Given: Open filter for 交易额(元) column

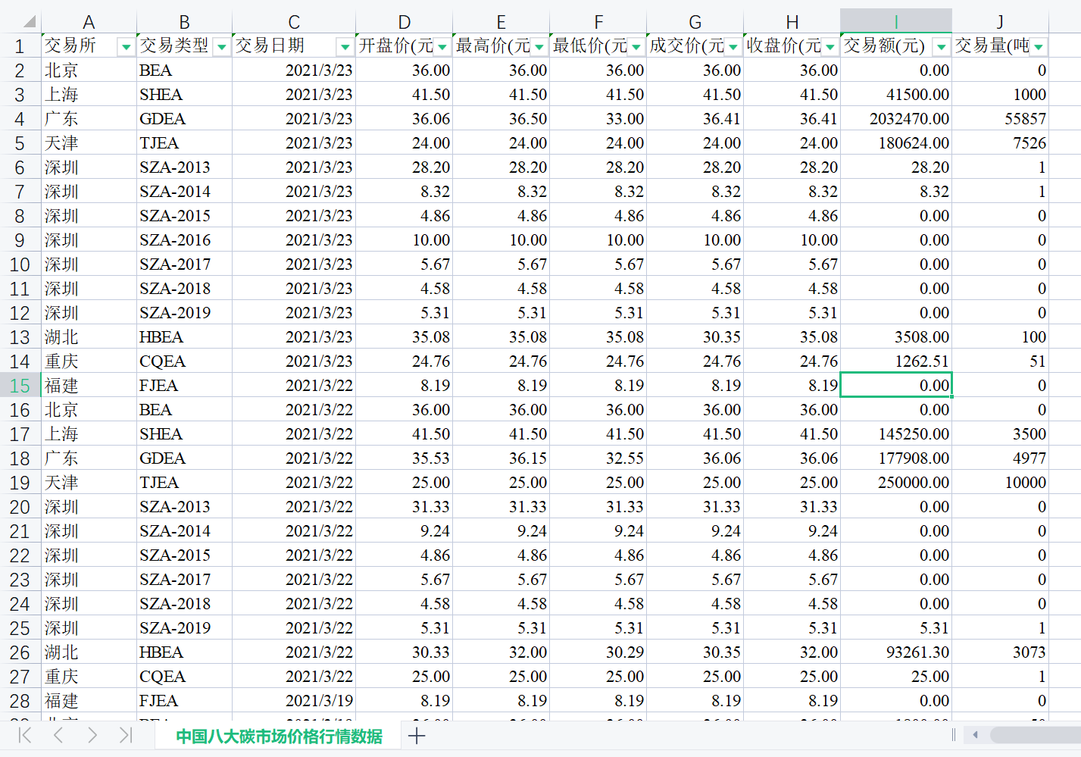Looking at the screenshot, I should [x=941, y=47].
